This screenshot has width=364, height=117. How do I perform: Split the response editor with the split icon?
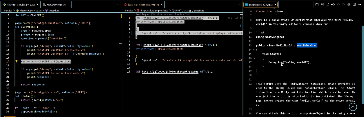[x=354, y=4]
